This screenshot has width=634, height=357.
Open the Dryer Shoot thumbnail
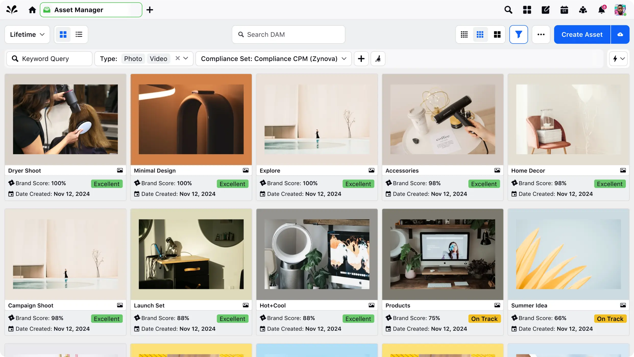click(x=65, y=119)
